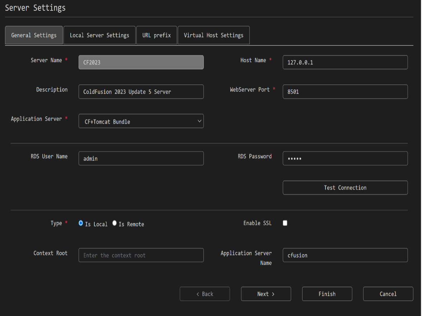The height and width of the screenshot is (316, 422).
Task: Click the Application Server Name field
Action: coord(345,255)
